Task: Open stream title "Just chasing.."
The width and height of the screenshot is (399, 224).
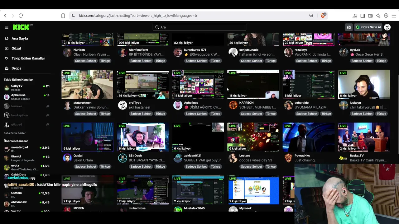Action: (305, 160)
